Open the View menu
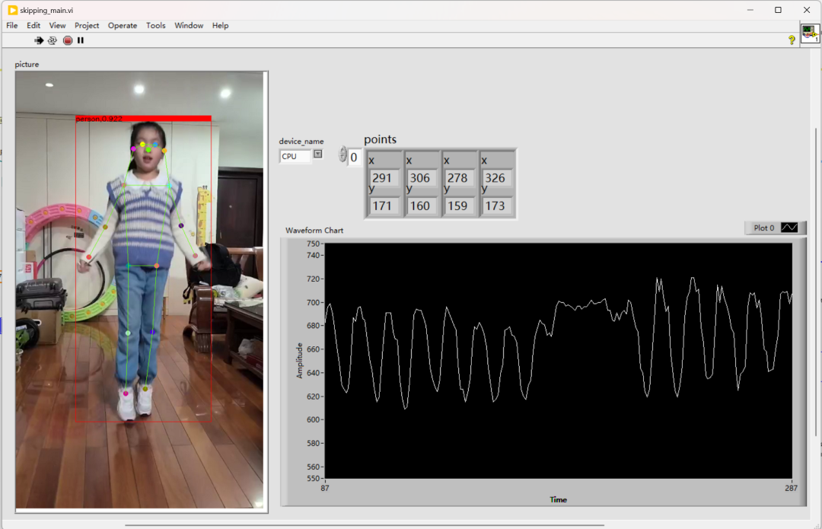This screenshot has width=822, height=529. (57, 25)
